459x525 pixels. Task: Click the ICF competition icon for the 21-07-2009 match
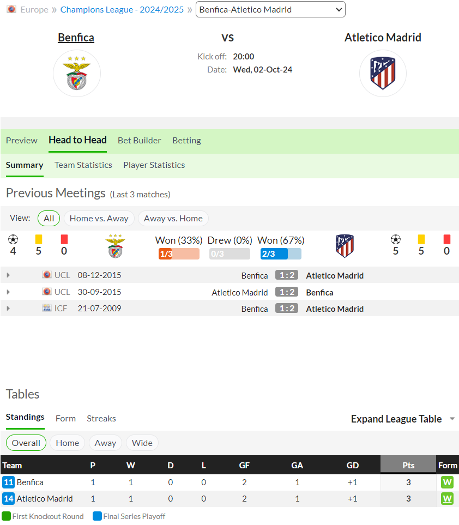pos(47,307)
